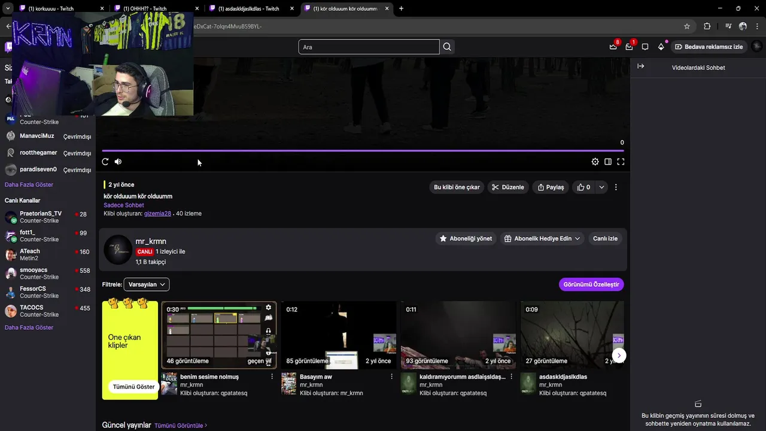This screenshot has height=431, width=766.
Task: Open FessorCS channel in sidebar
Action: pyautogui.click(x=48, y=292)
